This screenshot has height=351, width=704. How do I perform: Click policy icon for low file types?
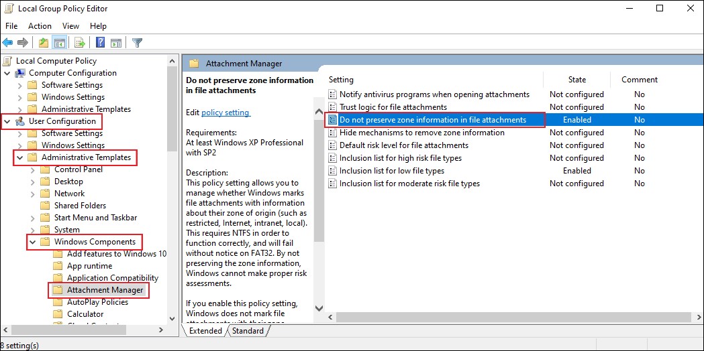point(333,171)
